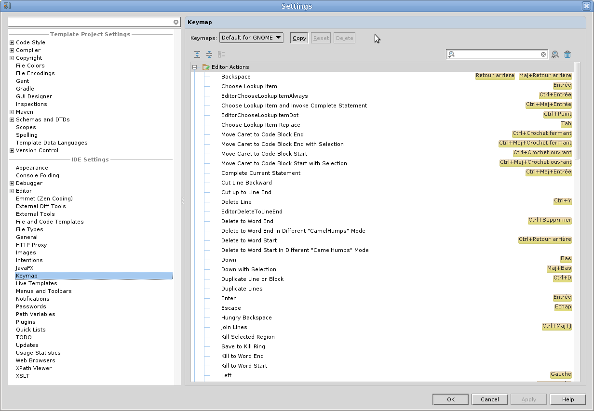Click the Reset keymap button
This screenshot has height=411, width=594.
point(321,38)
